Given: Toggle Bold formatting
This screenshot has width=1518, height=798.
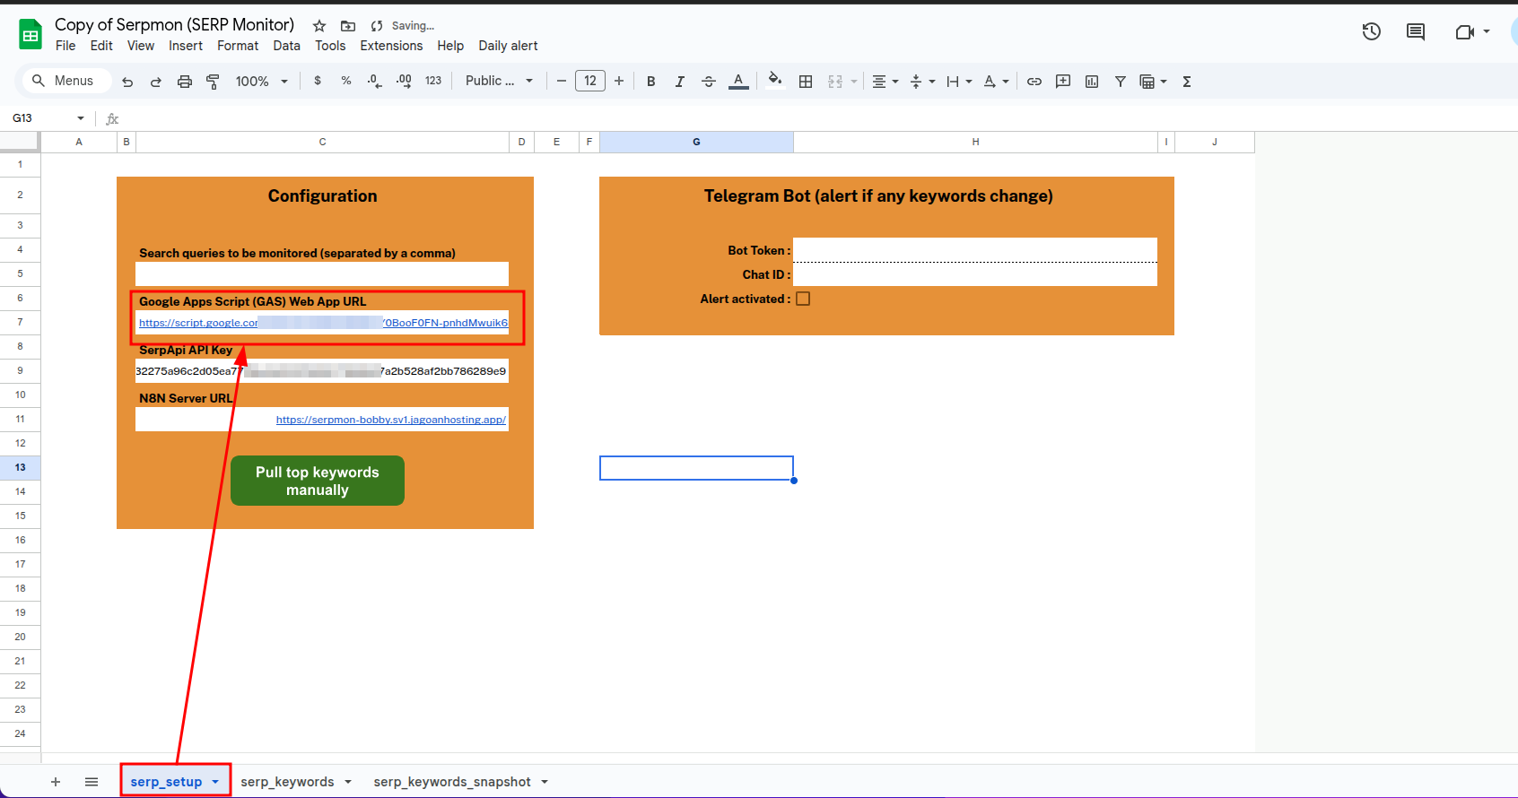Looking at the screenshot, I should [650, 82].
